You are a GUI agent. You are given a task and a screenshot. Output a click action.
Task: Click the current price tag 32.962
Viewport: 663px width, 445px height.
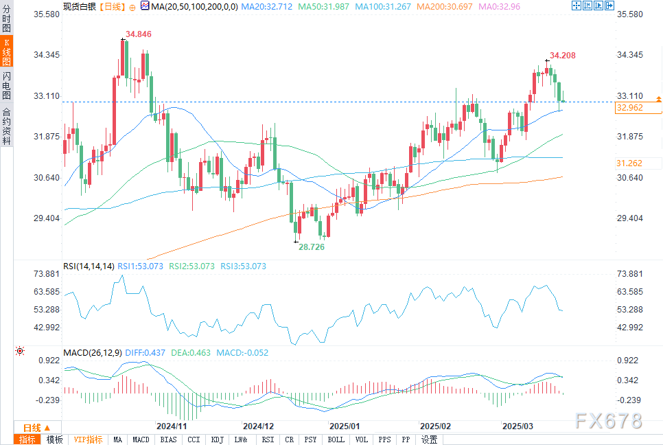coord(638,107)
